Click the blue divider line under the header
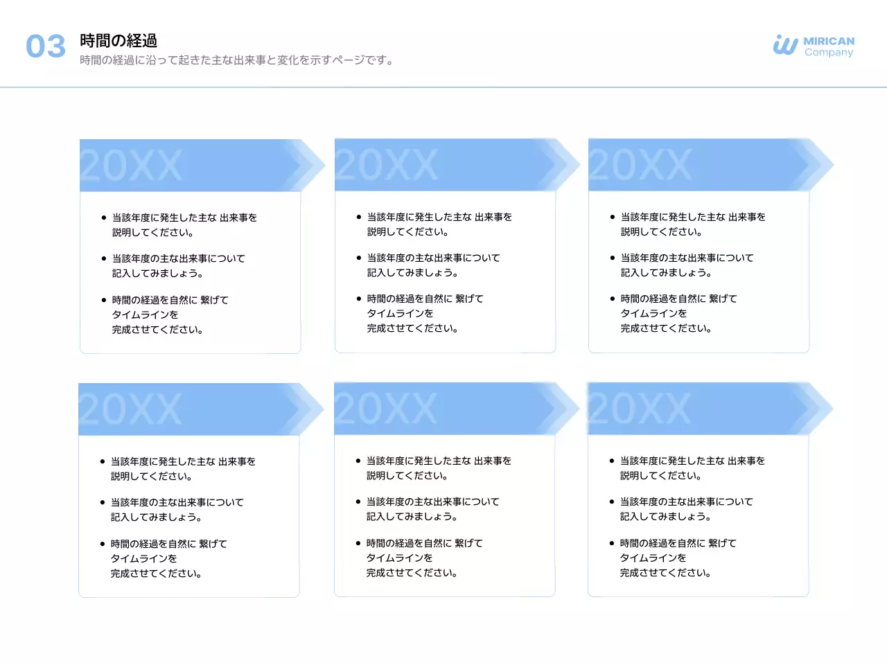The width and height of the screenshot is (887, 665). pos(443,87)
